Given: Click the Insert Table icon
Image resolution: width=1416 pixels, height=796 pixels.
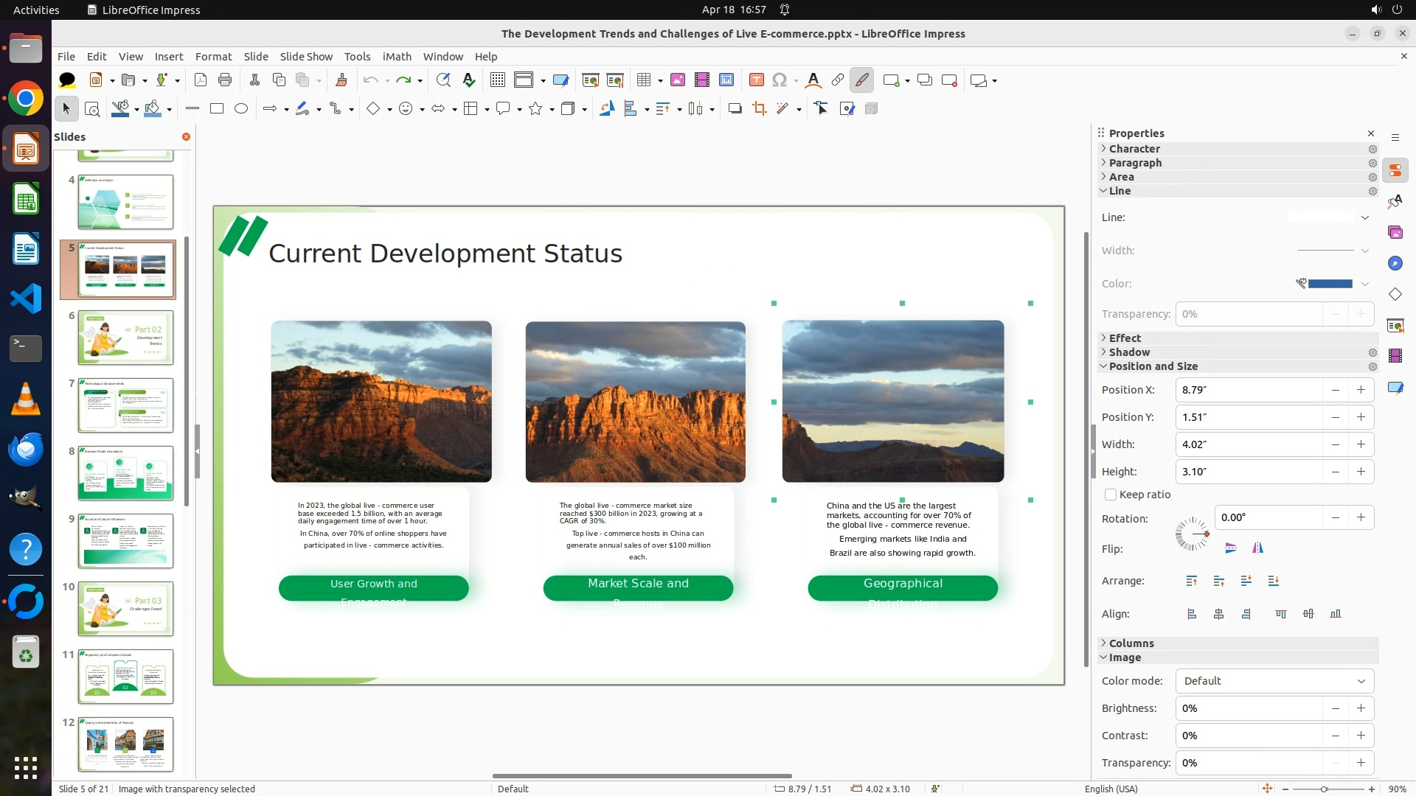Looking at the screenshot, I should pyautogui.click(x=644, y=80).
